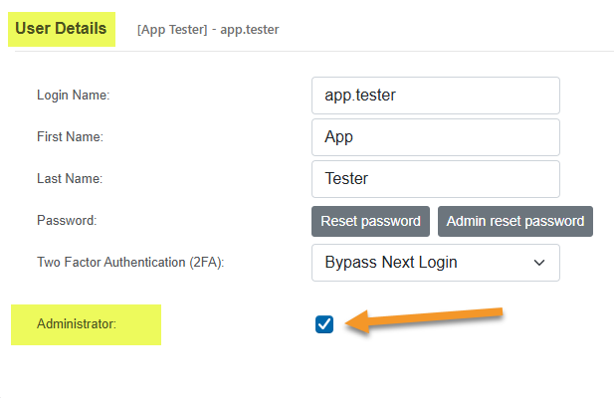Click app.tester text in header
Image resolution: width=614 pixels, height=398 pixels.
point(250,30)
